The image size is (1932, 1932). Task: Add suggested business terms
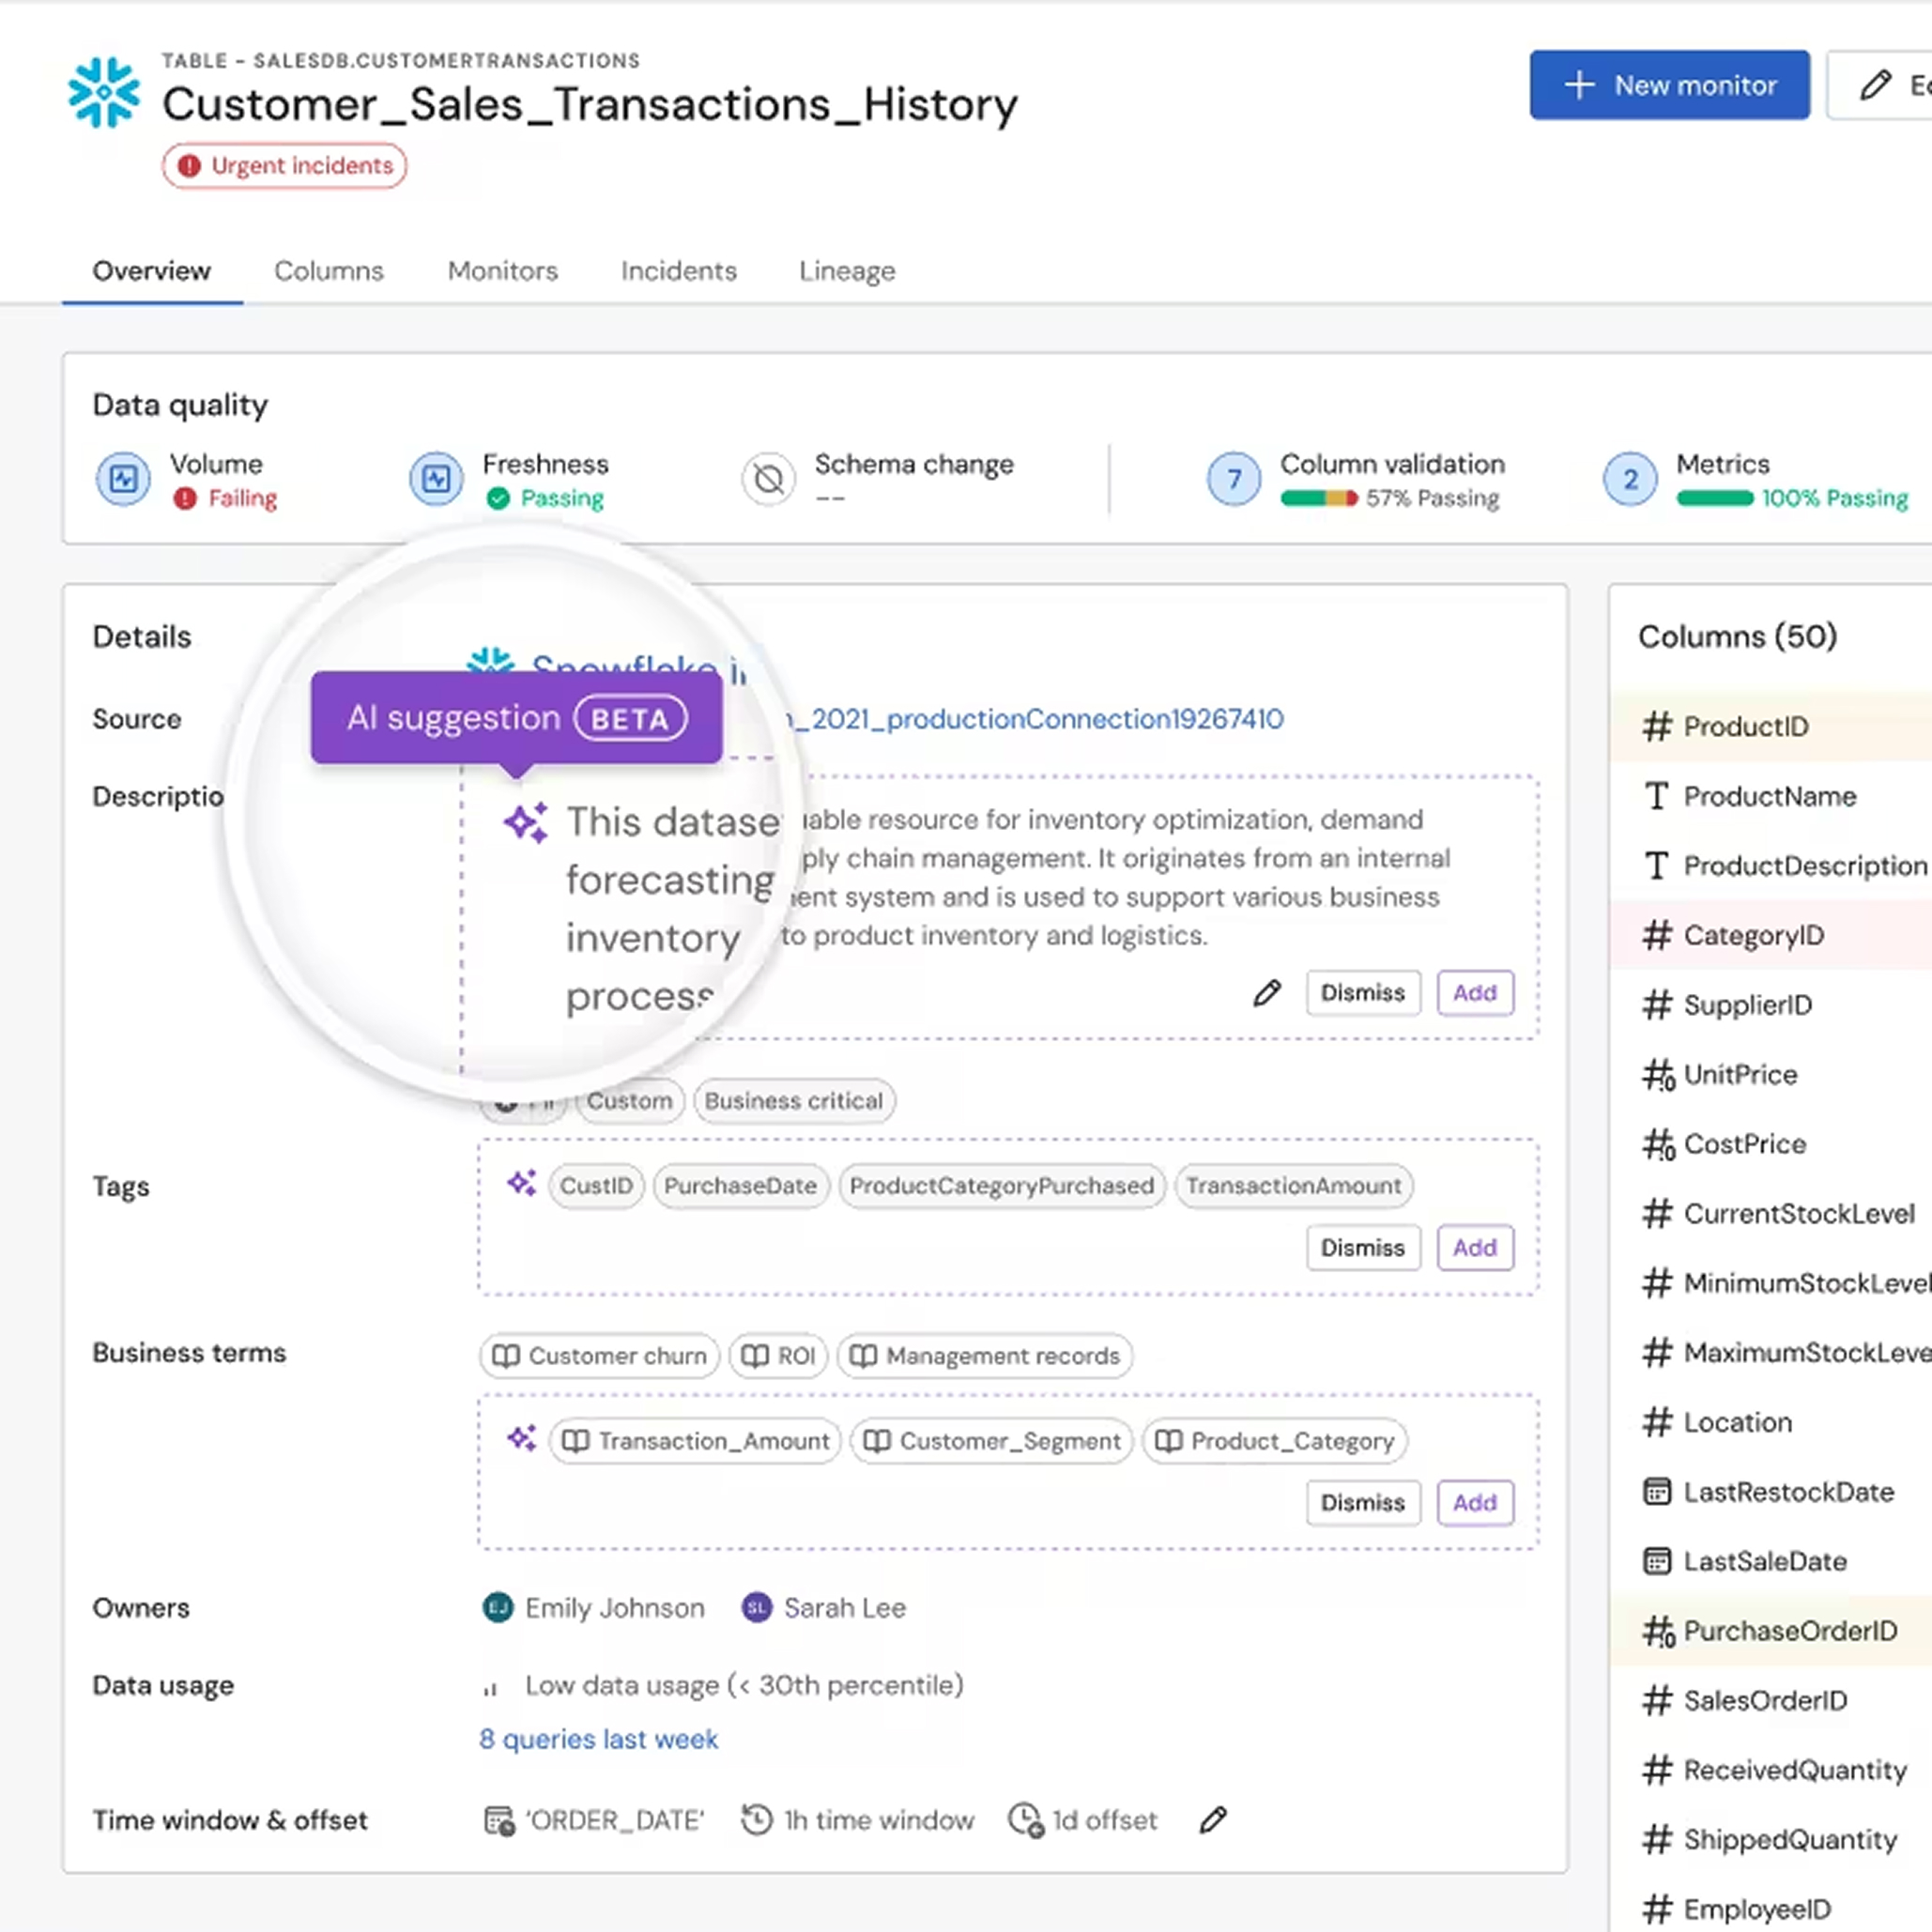(1474, 1502)
